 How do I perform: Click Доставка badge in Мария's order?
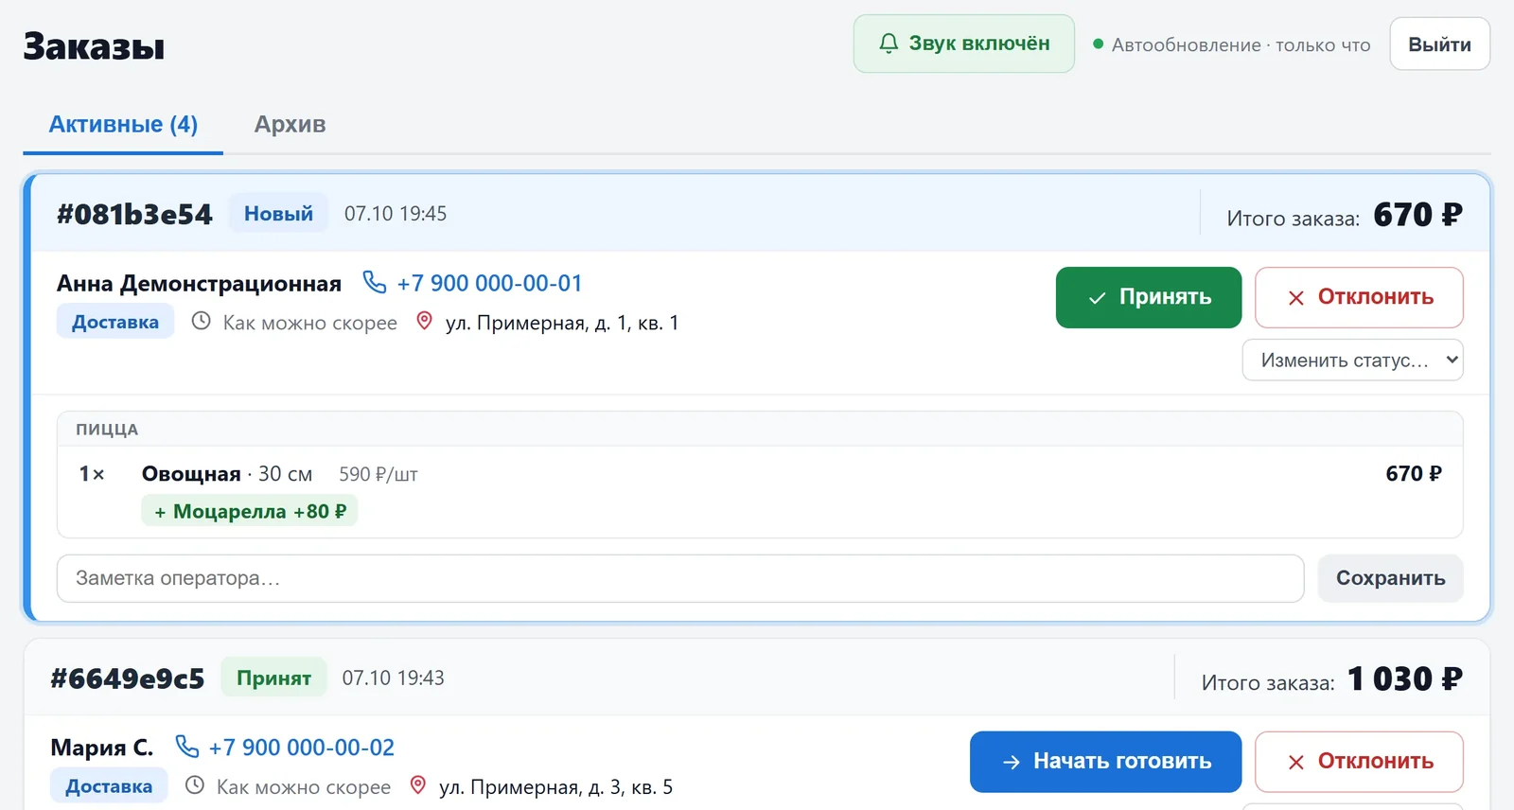109,786
